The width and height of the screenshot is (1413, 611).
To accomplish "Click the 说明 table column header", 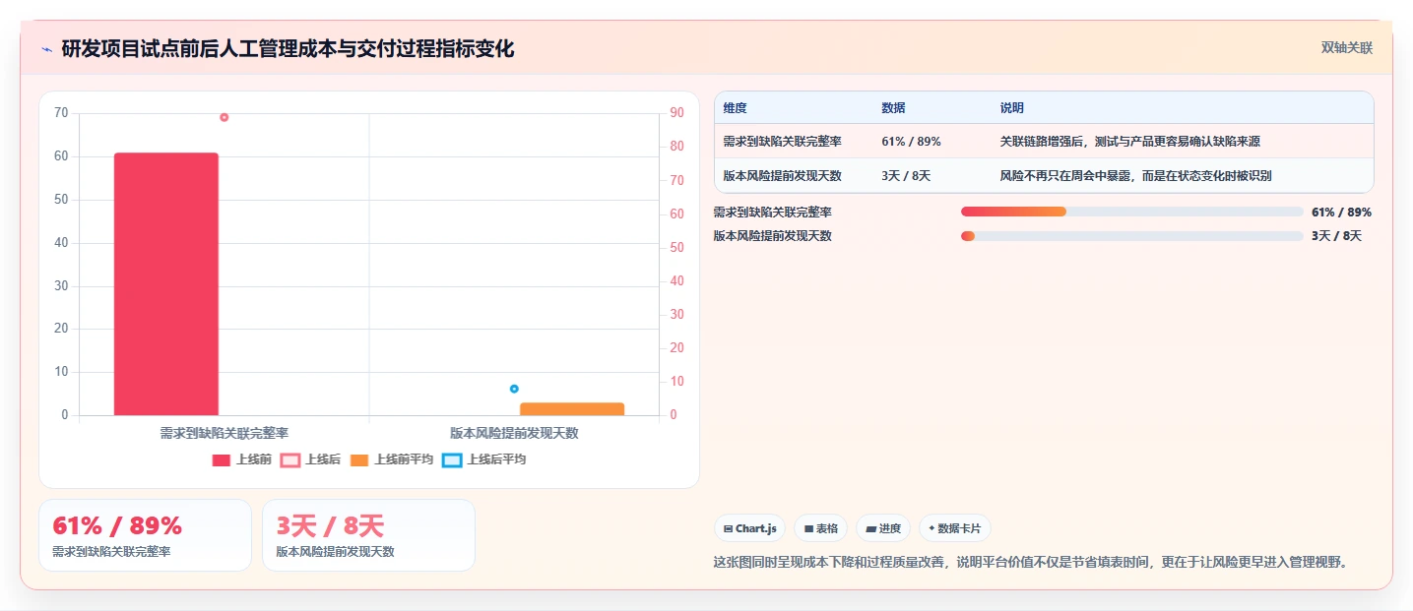I will point(1012,107).
